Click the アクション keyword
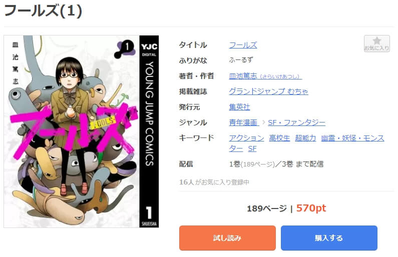The height and width of the screenshot is (257, 398). point(246,138)
